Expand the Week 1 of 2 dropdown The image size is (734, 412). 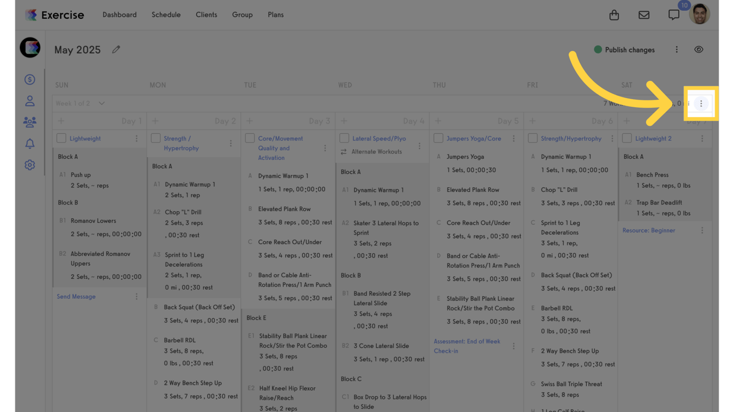(102, 103)
